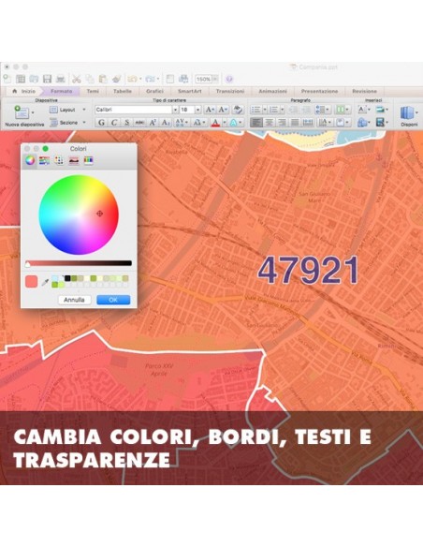Viewport: 423px width, 547px height.
Task: Switch to the Grafici ribbon tab
Action: click(154, 91)
